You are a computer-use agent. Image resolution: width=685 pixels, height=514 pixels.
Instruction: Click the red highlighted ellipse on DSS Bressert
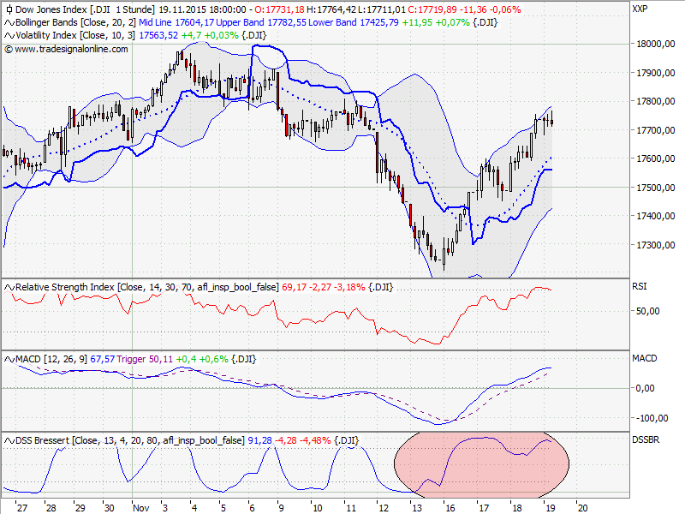[479, 463]
